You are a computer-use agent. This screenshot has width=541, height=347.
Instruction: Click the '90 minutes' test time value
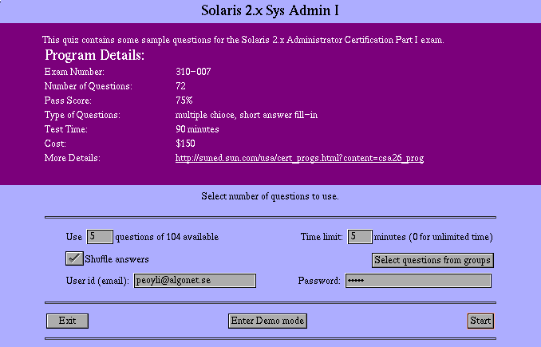click(197, 129)
